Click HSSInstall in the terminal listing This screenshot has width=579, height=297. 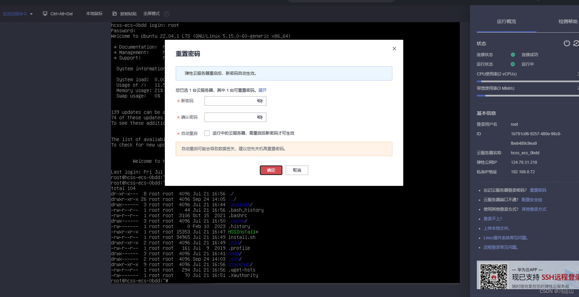(242, 232)
